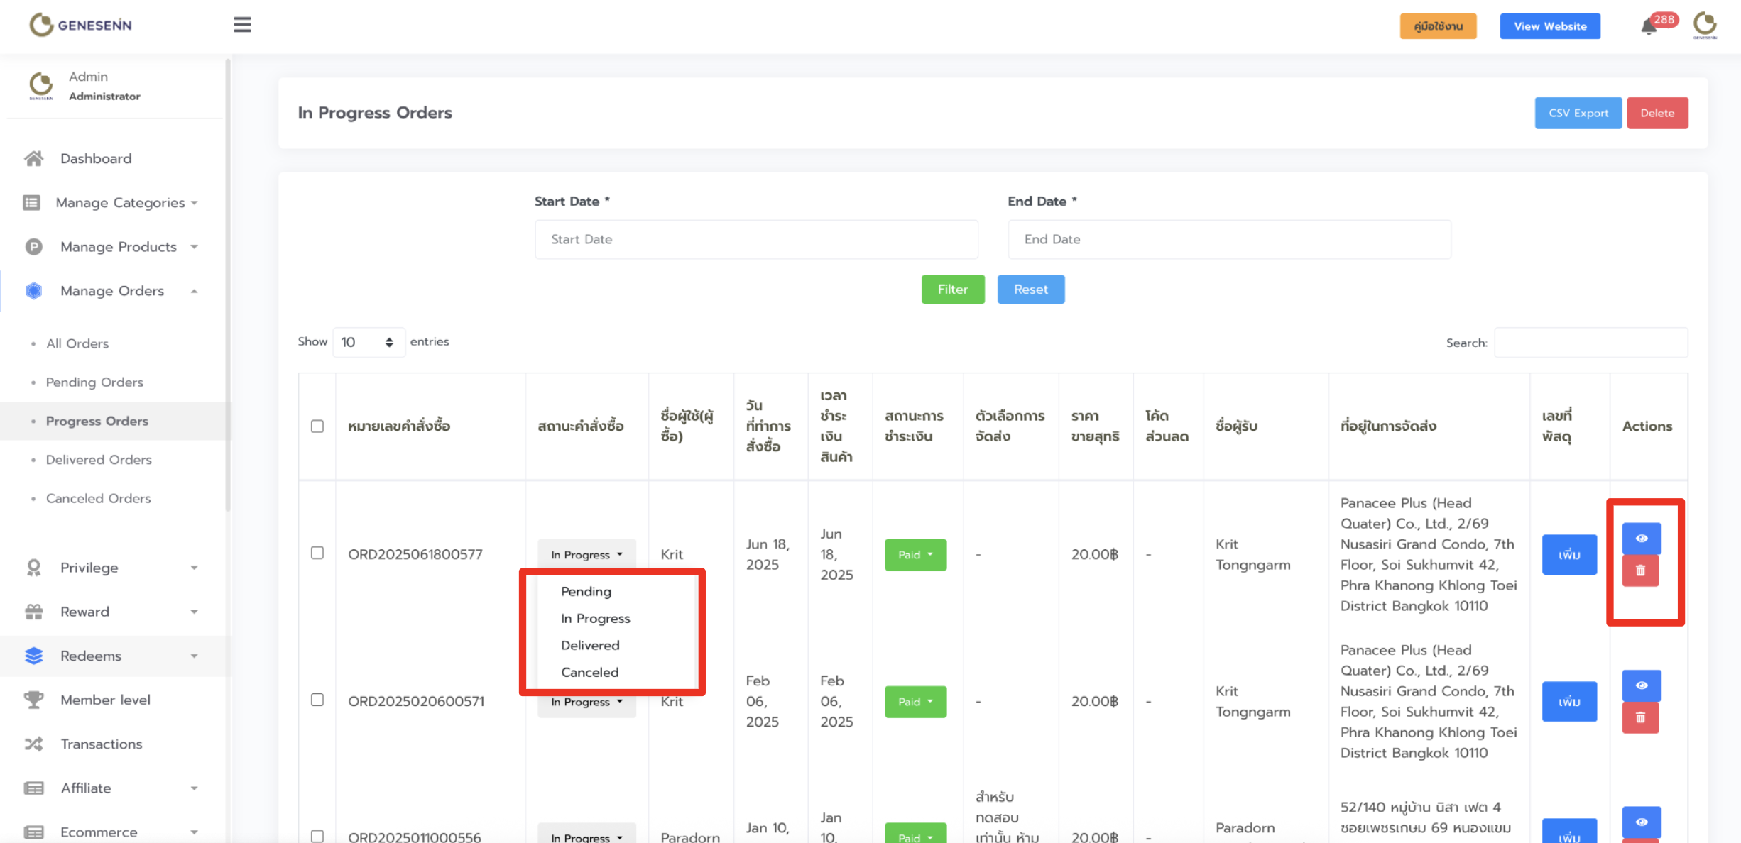
Task: Click the hamburger menu icon
Action: pyautogui.click(x=242, y=25)
